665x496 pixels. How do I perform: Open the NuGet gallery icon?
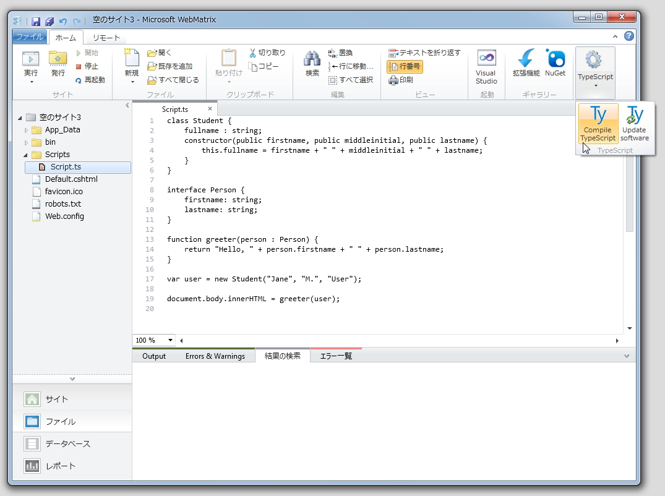(555, 62)
